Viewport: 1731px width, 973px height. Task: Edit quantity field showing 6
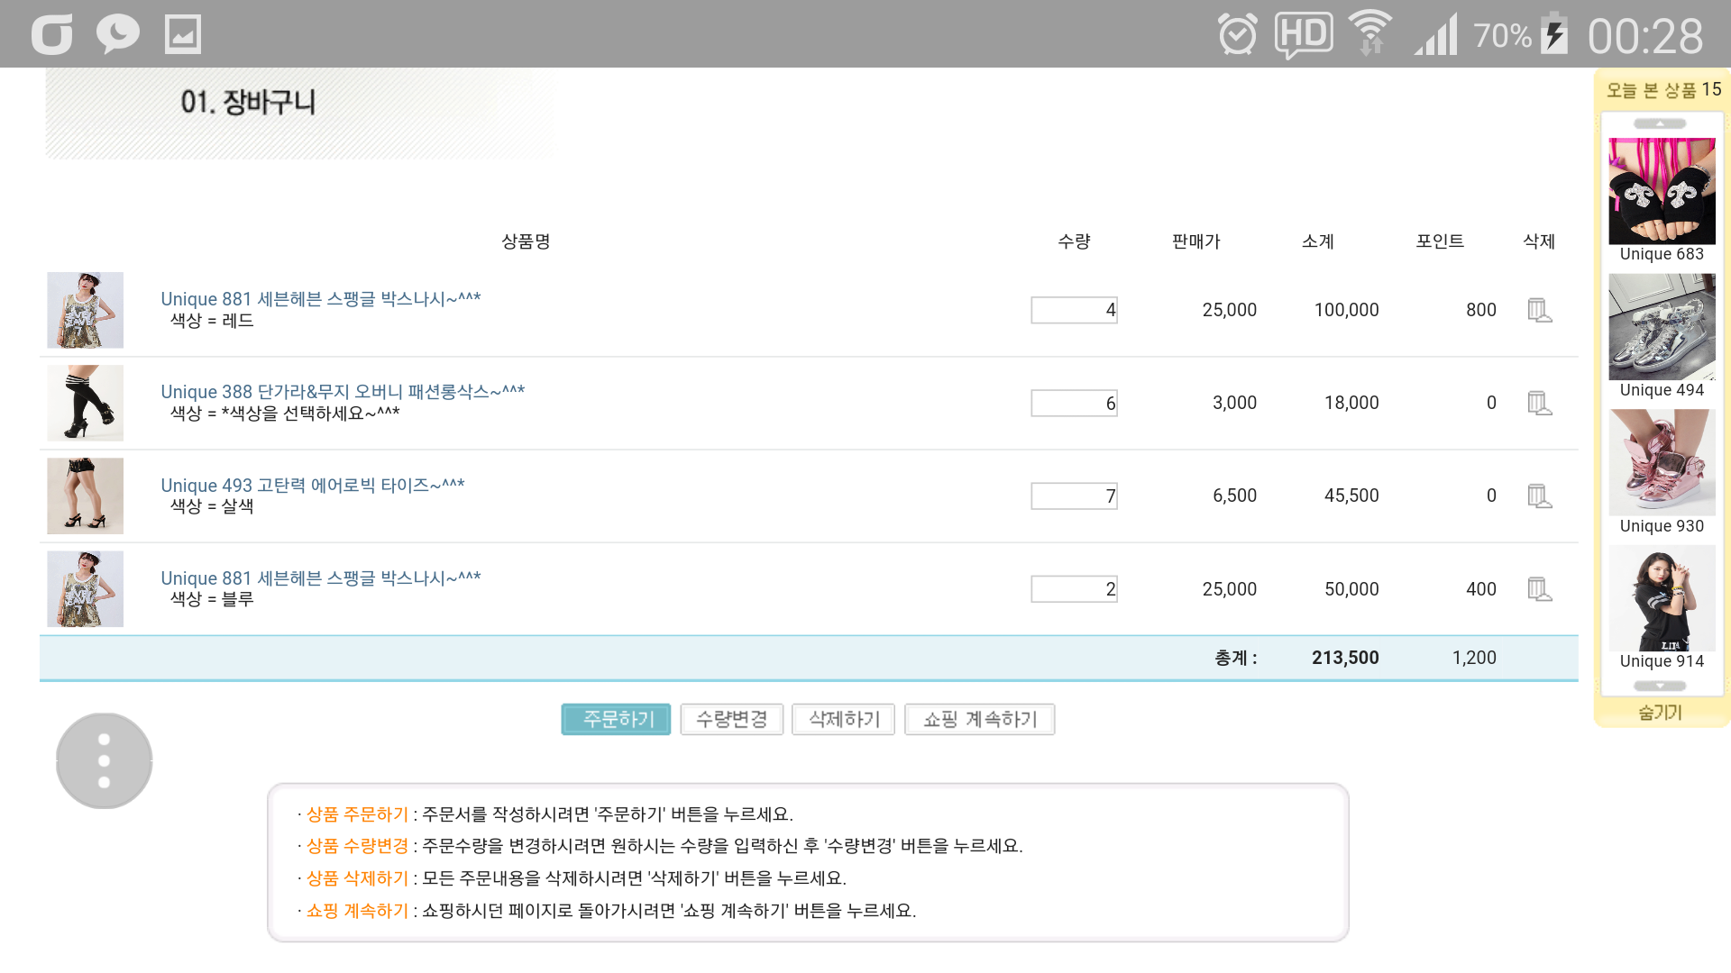[x=1075, y=404]
